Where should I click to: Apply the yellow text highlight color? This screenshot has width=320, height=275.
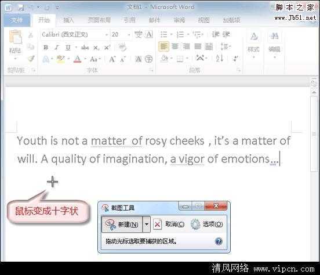pyautogui.click(x=61, y=59)
